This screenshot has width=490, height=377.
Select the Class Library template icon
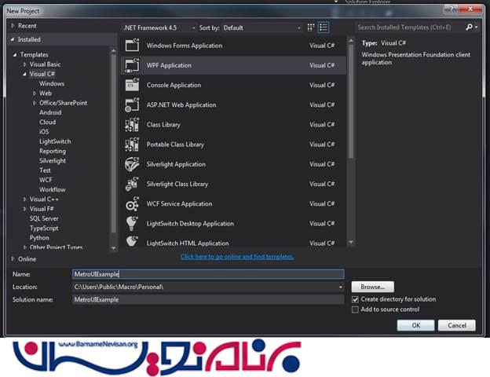(x=132, y=124)
